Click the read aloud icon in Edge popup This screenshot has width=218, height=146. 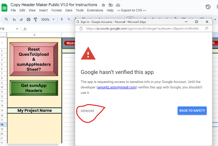click(x=207, y=29)
